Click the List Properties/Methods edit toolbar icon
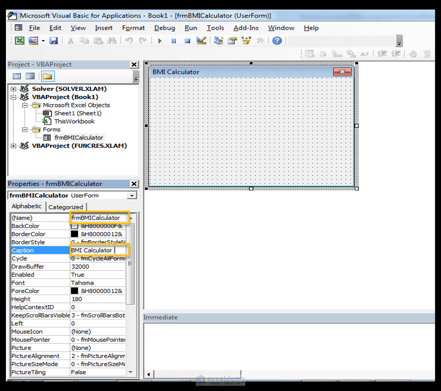The width and height of the screenshot is (441, 391). click(x=310, y=54)
